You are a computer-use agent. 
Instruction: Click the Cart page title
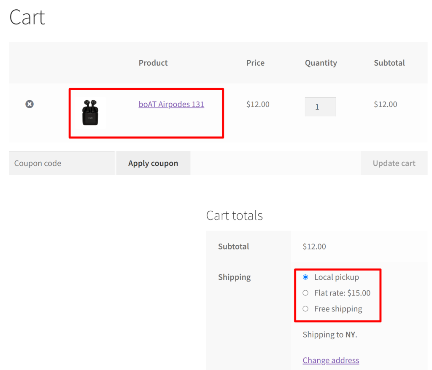(x=27, y=17)
